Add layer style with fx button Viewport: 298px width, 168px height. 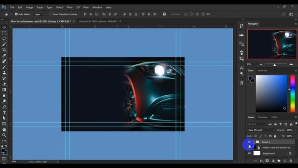pos(261,161)
